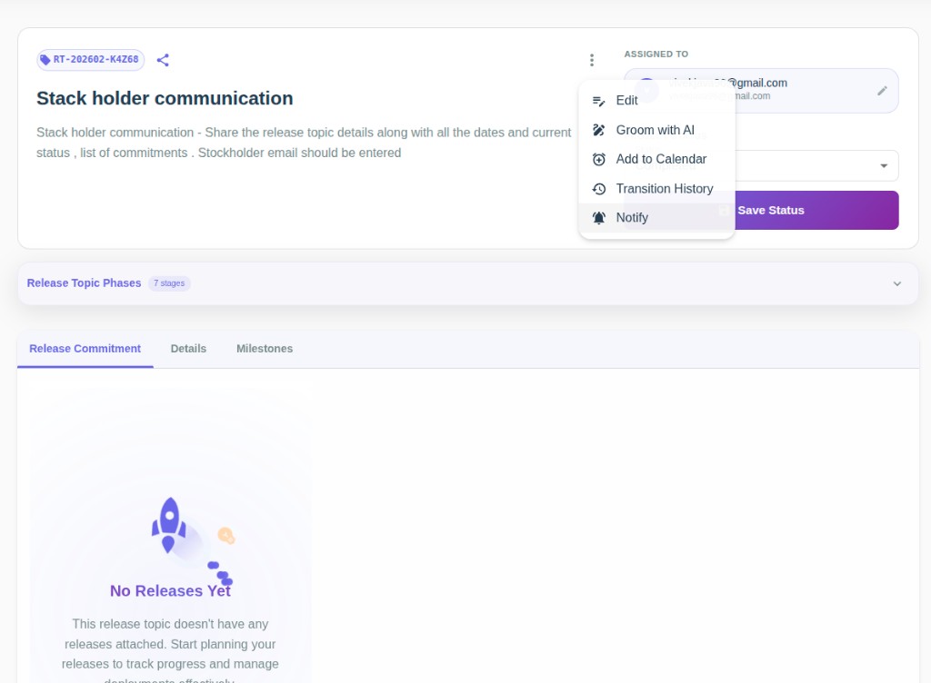Image resolution: width=931 pixels, height=683 pixels.
Task: Choose Notify from the options menu
Action: pos(632,217)
